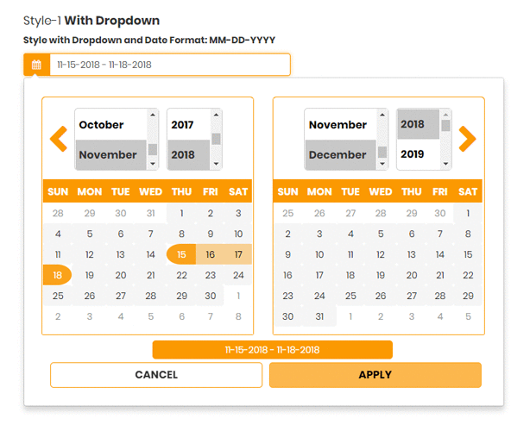
Task: Pick November 22 in left calendar
Action: click(x=181, y=275)
